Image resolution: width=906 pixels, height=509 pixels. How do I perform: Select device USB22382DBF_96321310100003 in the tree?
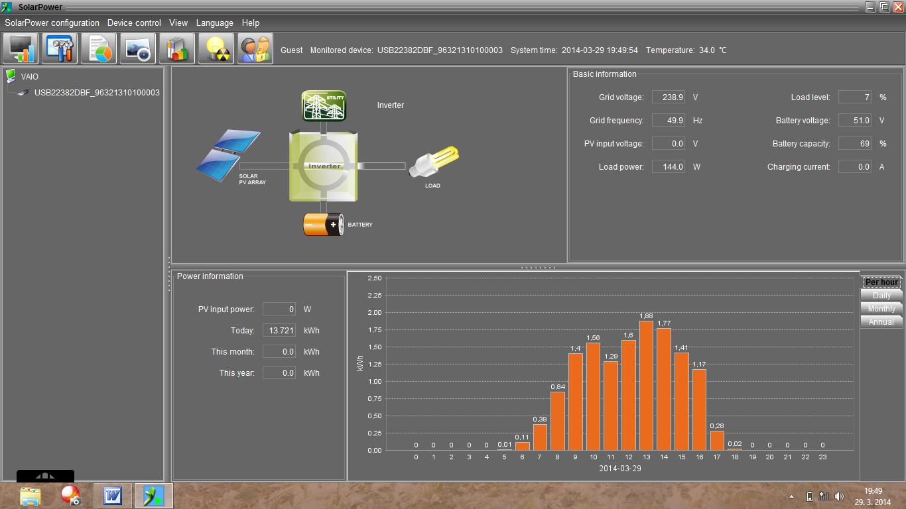pyautogui.click(x=97, y=93)
